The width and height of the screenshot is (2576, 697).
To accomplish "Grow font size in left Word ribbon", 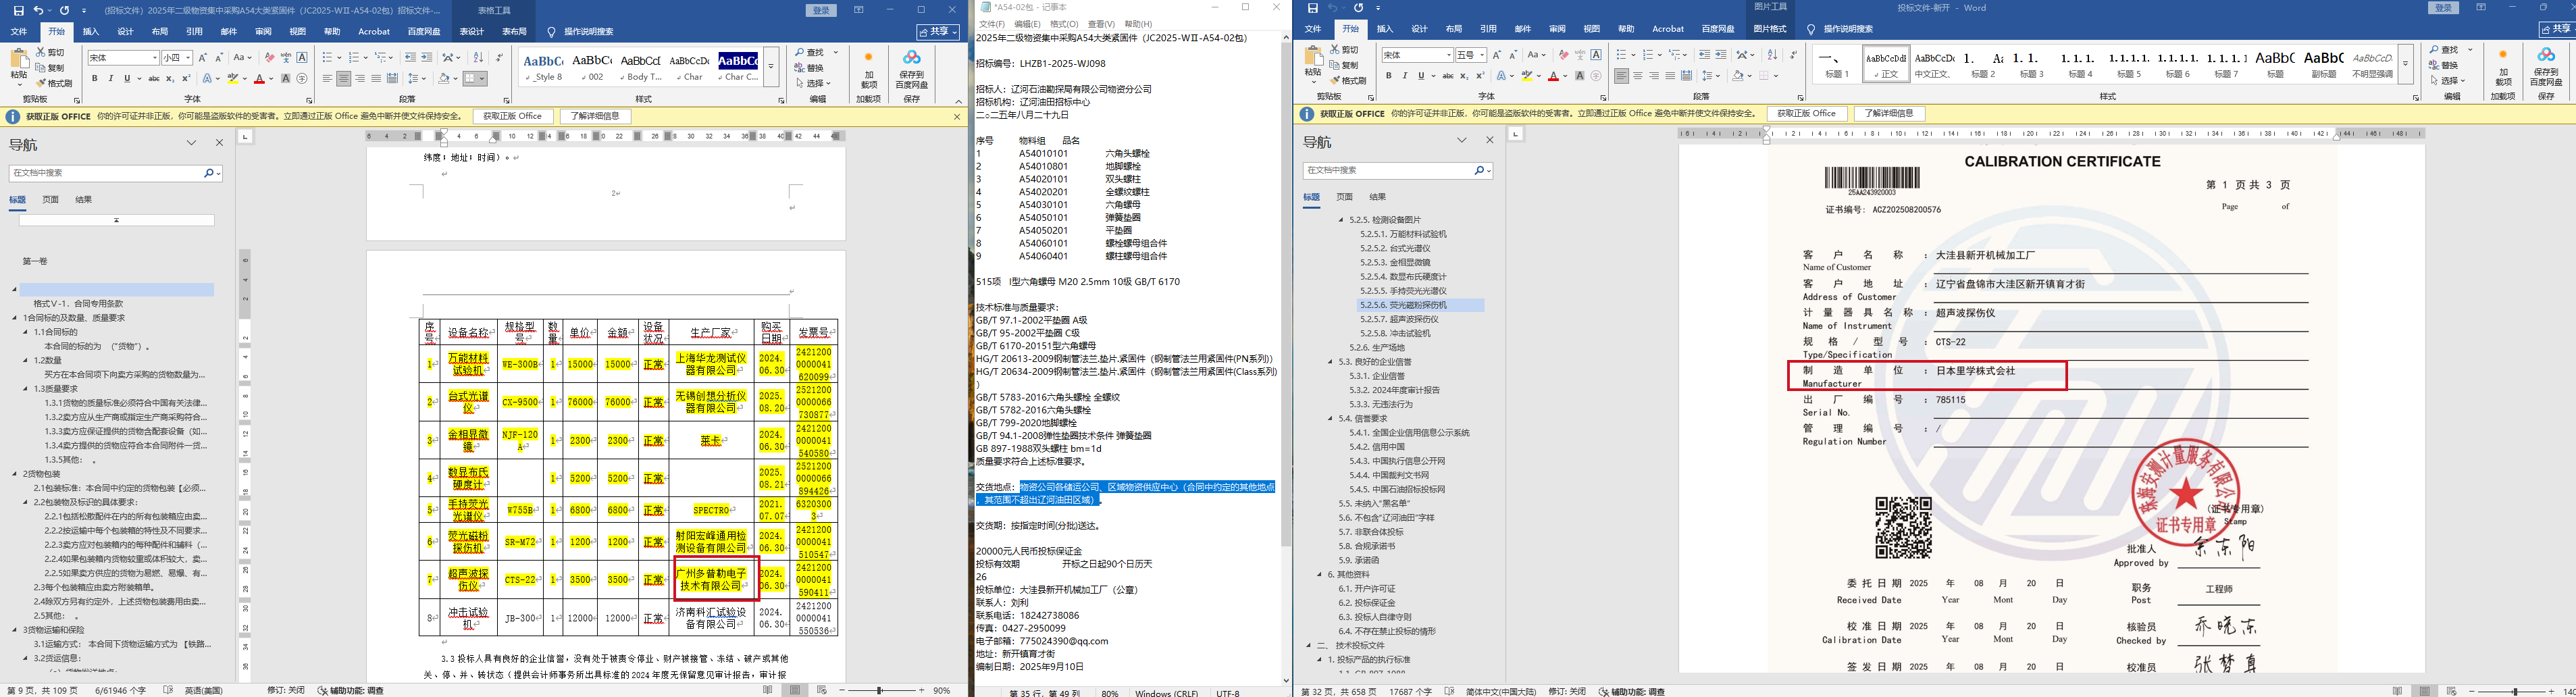I will tap(203, 58).
